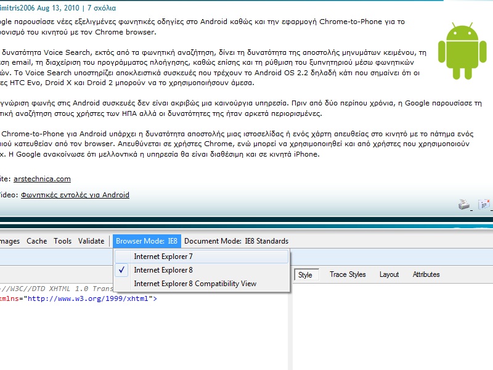Switch to the Trace Styles tab
The height and width of the screenshot is (370, 493).
[x=348, y=274]
